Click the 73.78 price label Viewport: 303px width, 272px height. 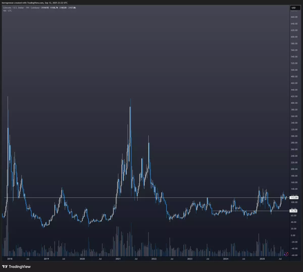[x=293, y=211]
